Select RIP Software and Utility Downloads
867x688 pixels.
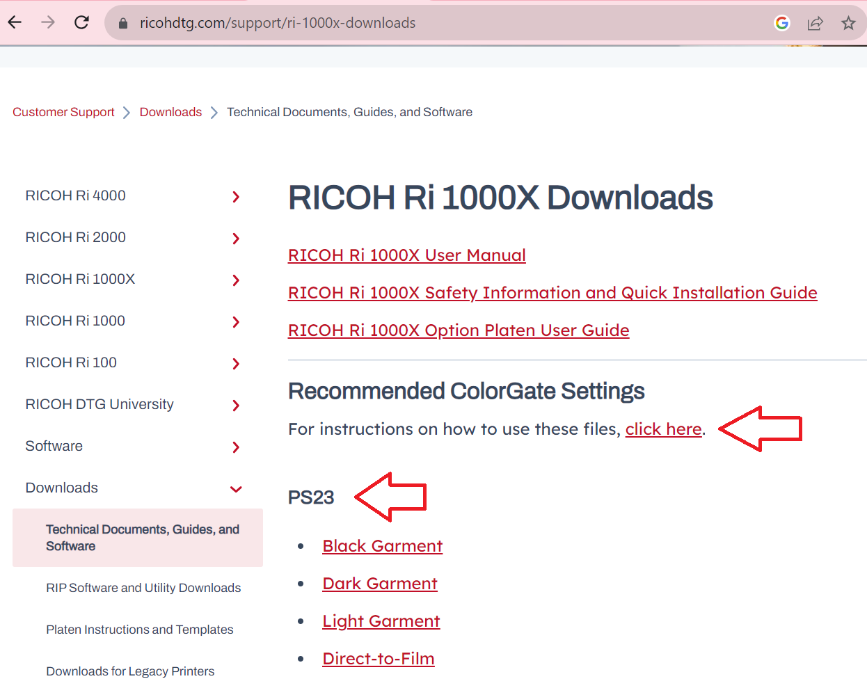click(143, 587)
